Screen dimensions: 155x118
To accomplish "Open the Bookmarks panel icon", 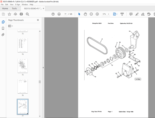I will point(3,28).
